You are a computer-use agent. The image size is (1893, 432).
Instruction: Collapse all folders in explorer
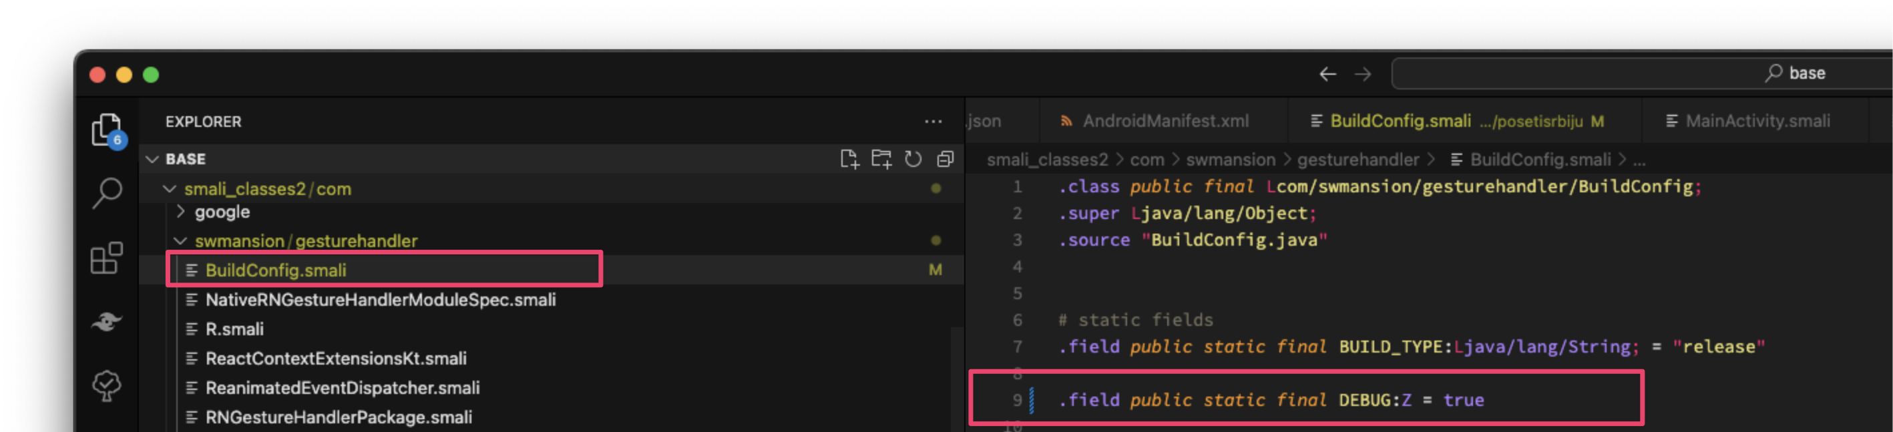(x=945, y=159)
